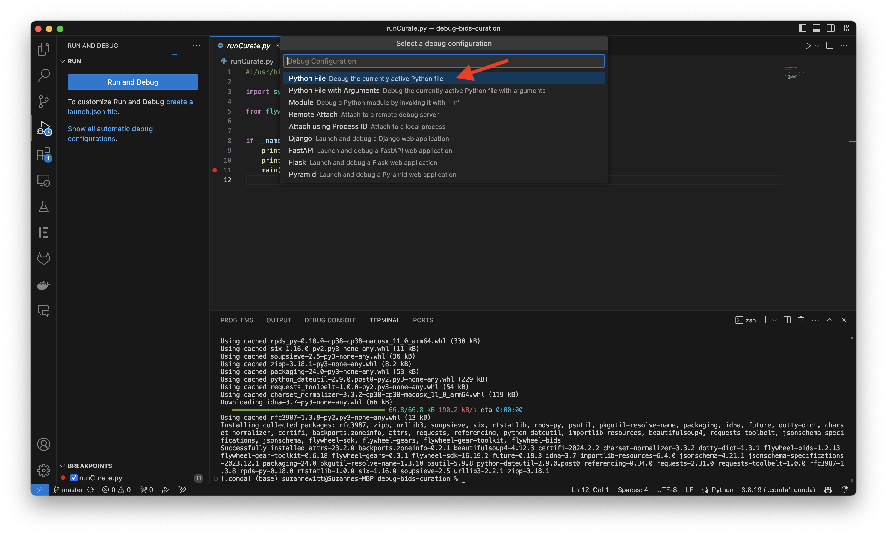Maximize the panel size chevron
Image resolution: width=887 pixels, height=536 pixels.
pyautogui.click(x=829, y=320)
